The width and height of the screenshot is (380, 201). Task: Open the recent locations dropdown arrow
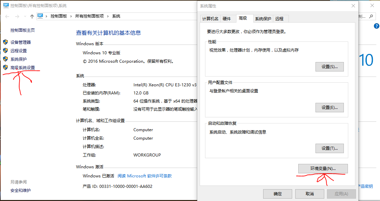point(25,17)
